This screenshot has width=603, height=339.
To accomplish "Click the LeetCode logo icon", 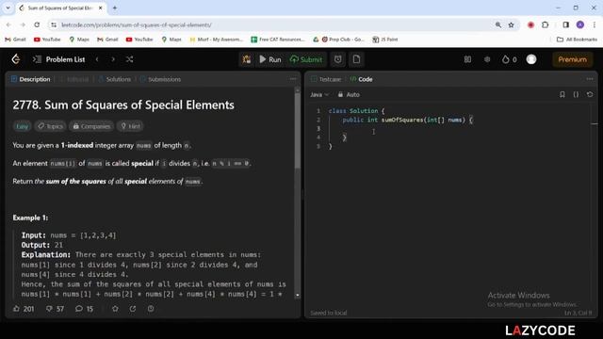I will [x=16, y=59].
